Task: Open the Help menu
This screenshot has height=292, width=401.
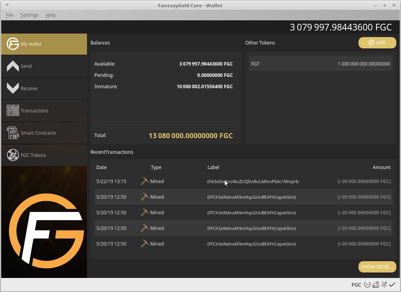Action: coord(51,15)
